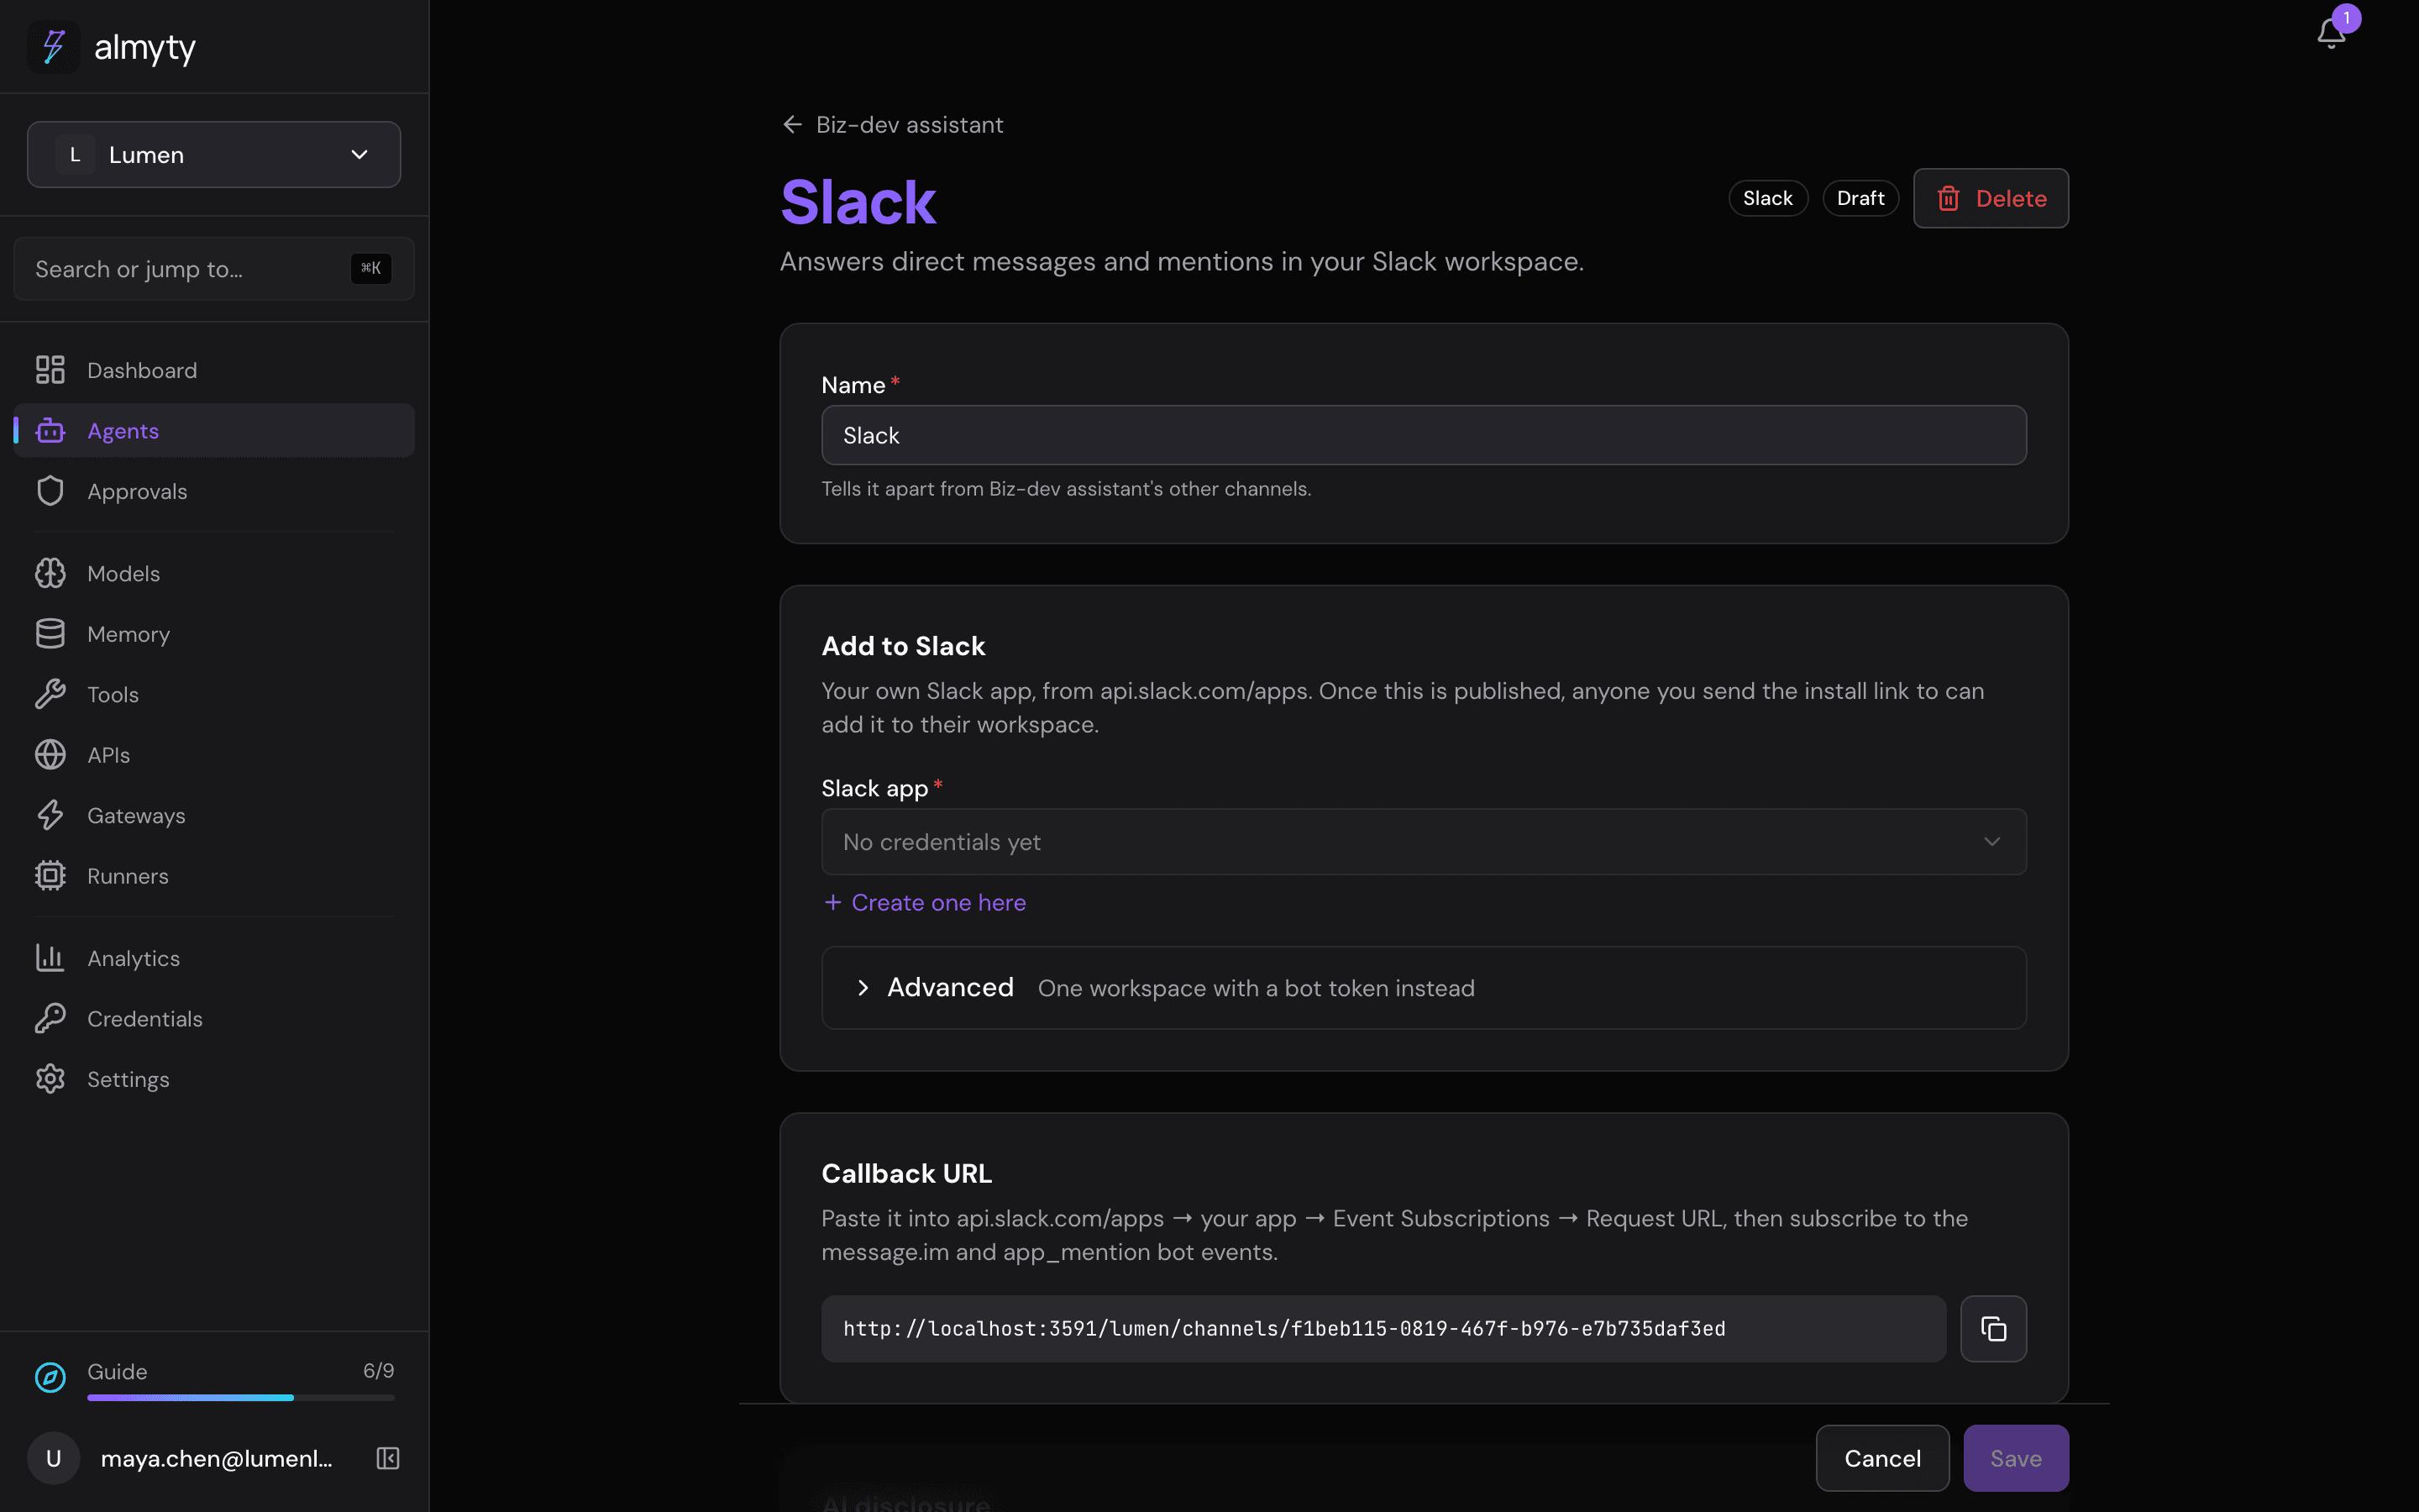
Task: Click the back arrow beside Biz-dev assistant
Action: pos(793,124)
